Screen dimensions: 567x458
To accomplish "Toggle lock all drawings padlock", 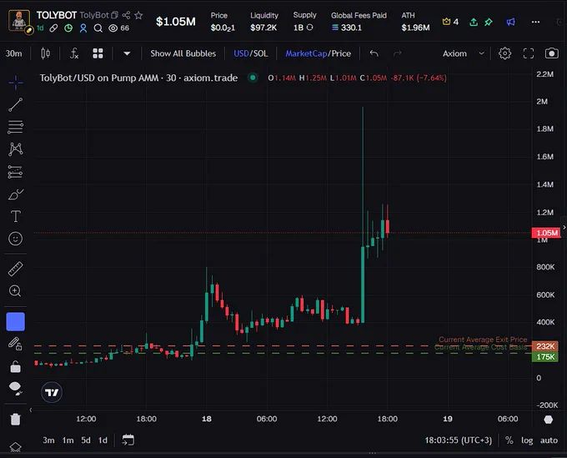I will coord(16,366).
